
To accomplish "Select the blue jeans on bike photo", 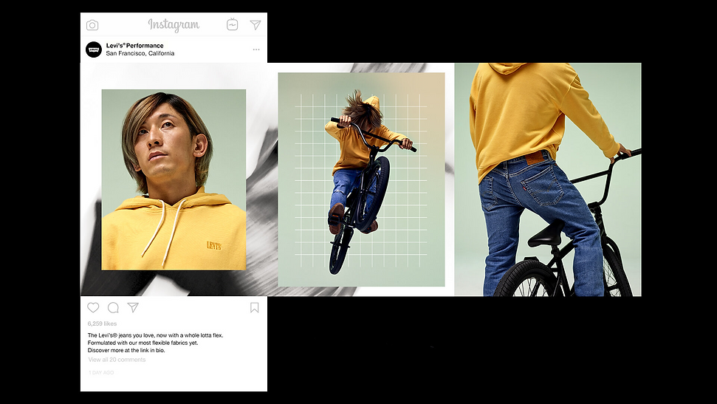I will 548,179.
